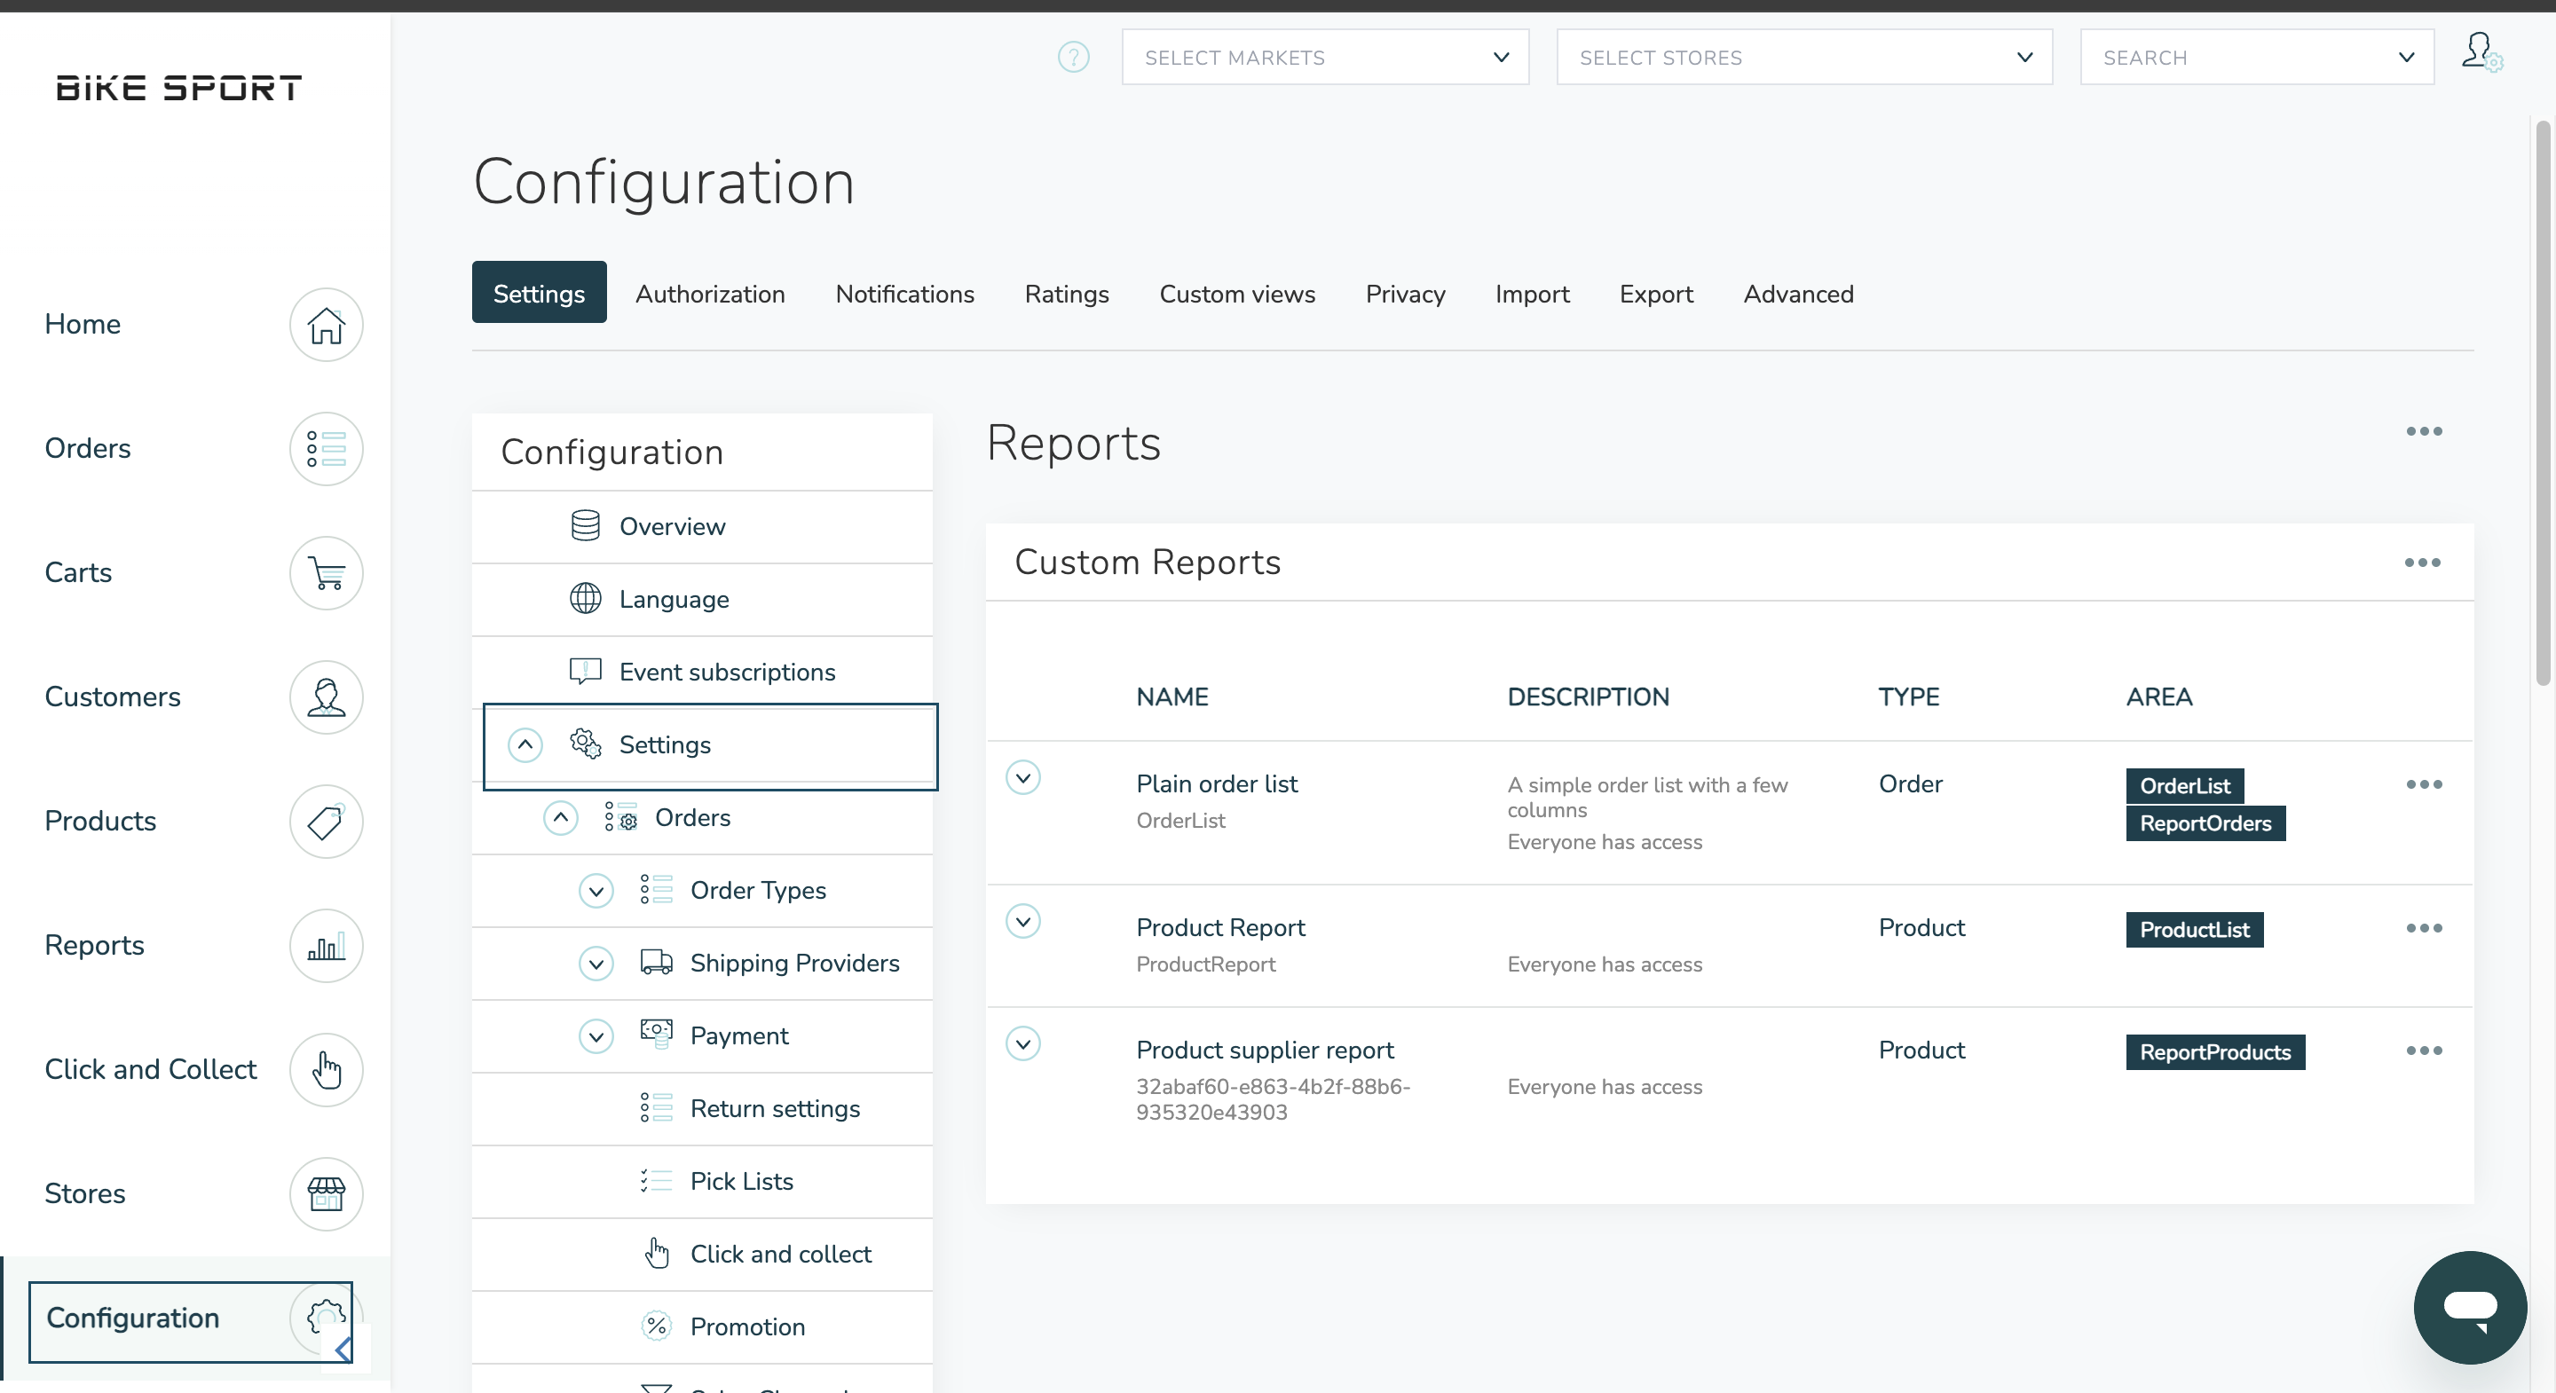This screenshot has width=2556, height=1393.
Task: Click the Reports bar chart icon
Action: click(x=326, y=946)
